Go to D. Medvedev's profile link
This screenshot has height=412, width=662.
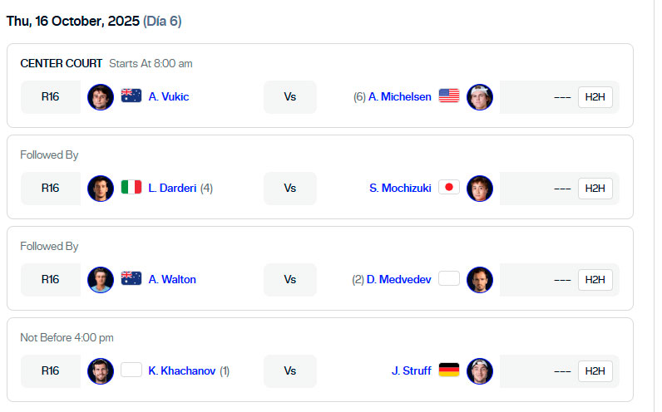[398, 280]
